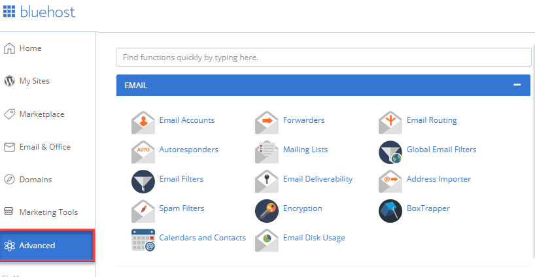The height and width of the screenshot is (277, 535).
Task: Collapse the EMAIL section with minus button
Action: (x=517, y=84)
